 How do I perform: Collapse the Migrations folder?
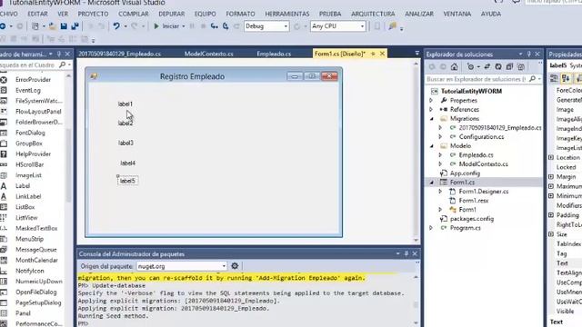pos(432,119)
